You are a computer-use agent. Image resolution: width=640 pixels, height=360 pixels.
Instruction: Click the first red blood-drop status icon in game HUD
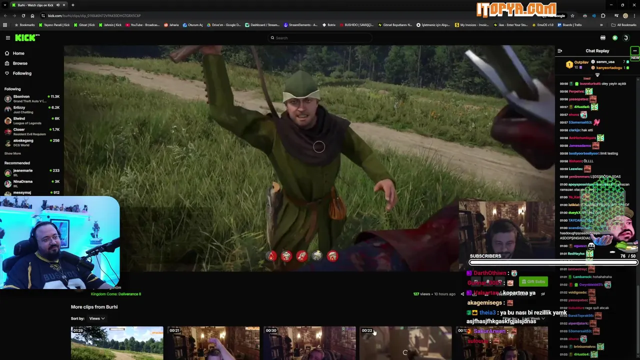(x=271, y=256)
